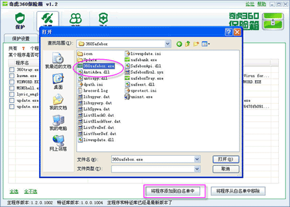Select AntiAdwa.dll file

pos(94,72)
